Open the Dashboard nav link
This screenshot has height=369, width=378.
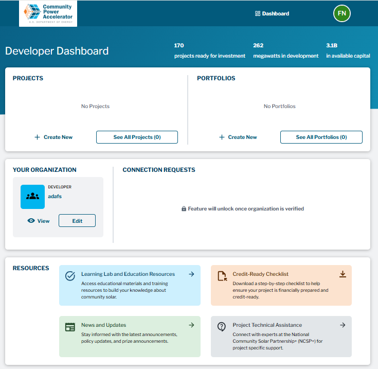click(x=272, y=13)
